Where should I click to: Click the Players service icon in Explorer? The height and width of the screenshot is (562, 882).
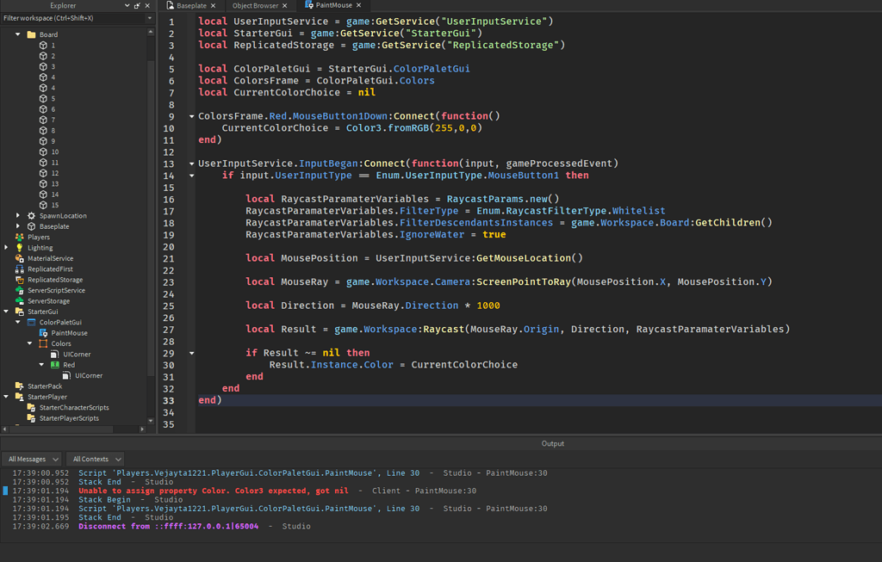20,237
